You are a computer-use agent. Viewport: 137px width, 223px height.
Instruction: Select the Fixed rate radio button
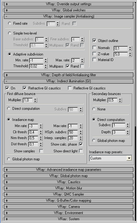tap(10, 23)
